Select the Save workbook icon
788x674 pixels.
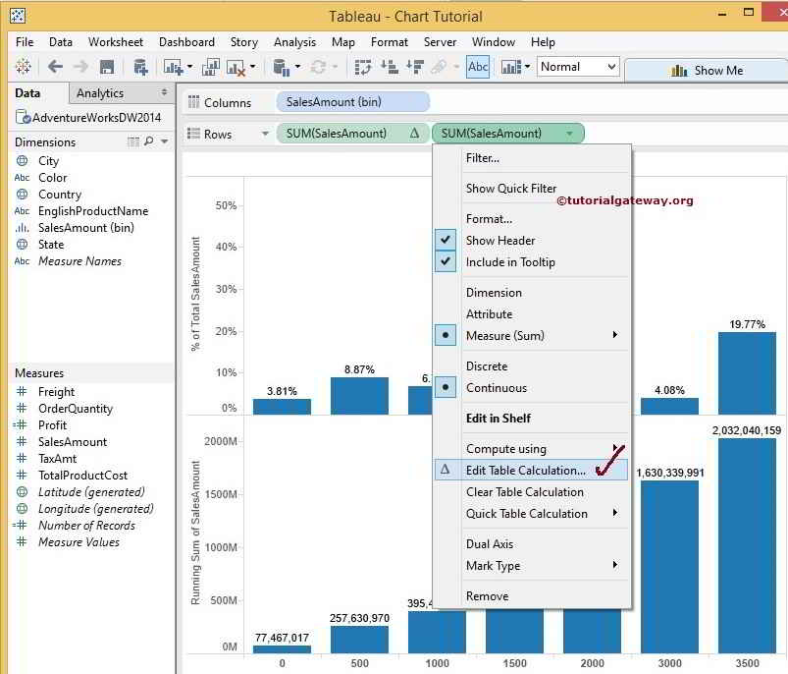(106, 69)
